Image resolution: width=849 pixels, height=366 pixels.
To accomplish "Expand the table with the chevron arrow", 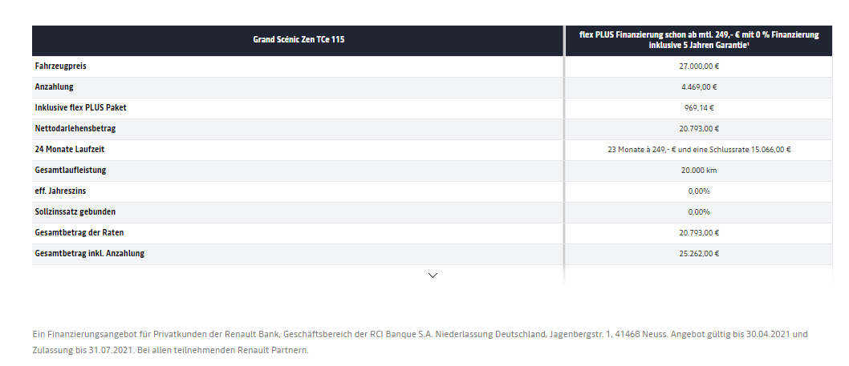I will point(433,276).
